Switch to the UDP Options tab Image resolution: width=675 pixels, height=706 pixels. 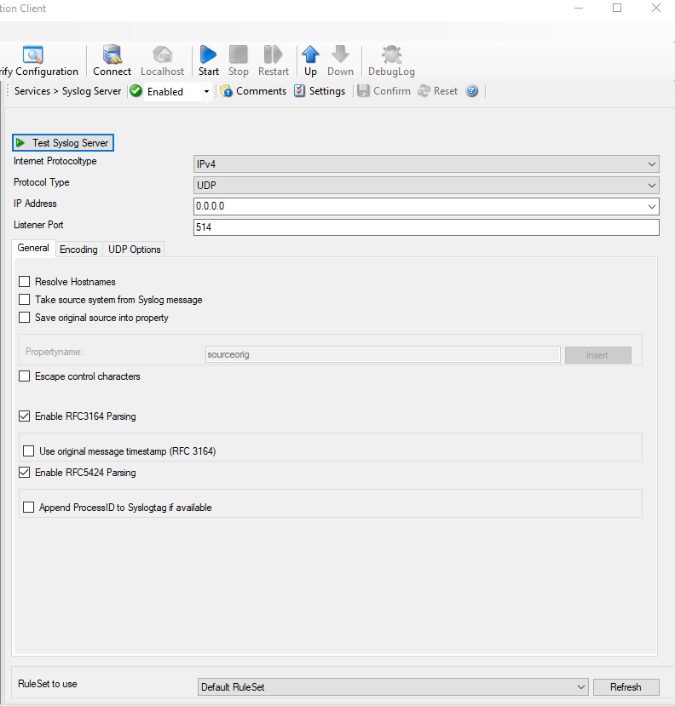(134, 250)
